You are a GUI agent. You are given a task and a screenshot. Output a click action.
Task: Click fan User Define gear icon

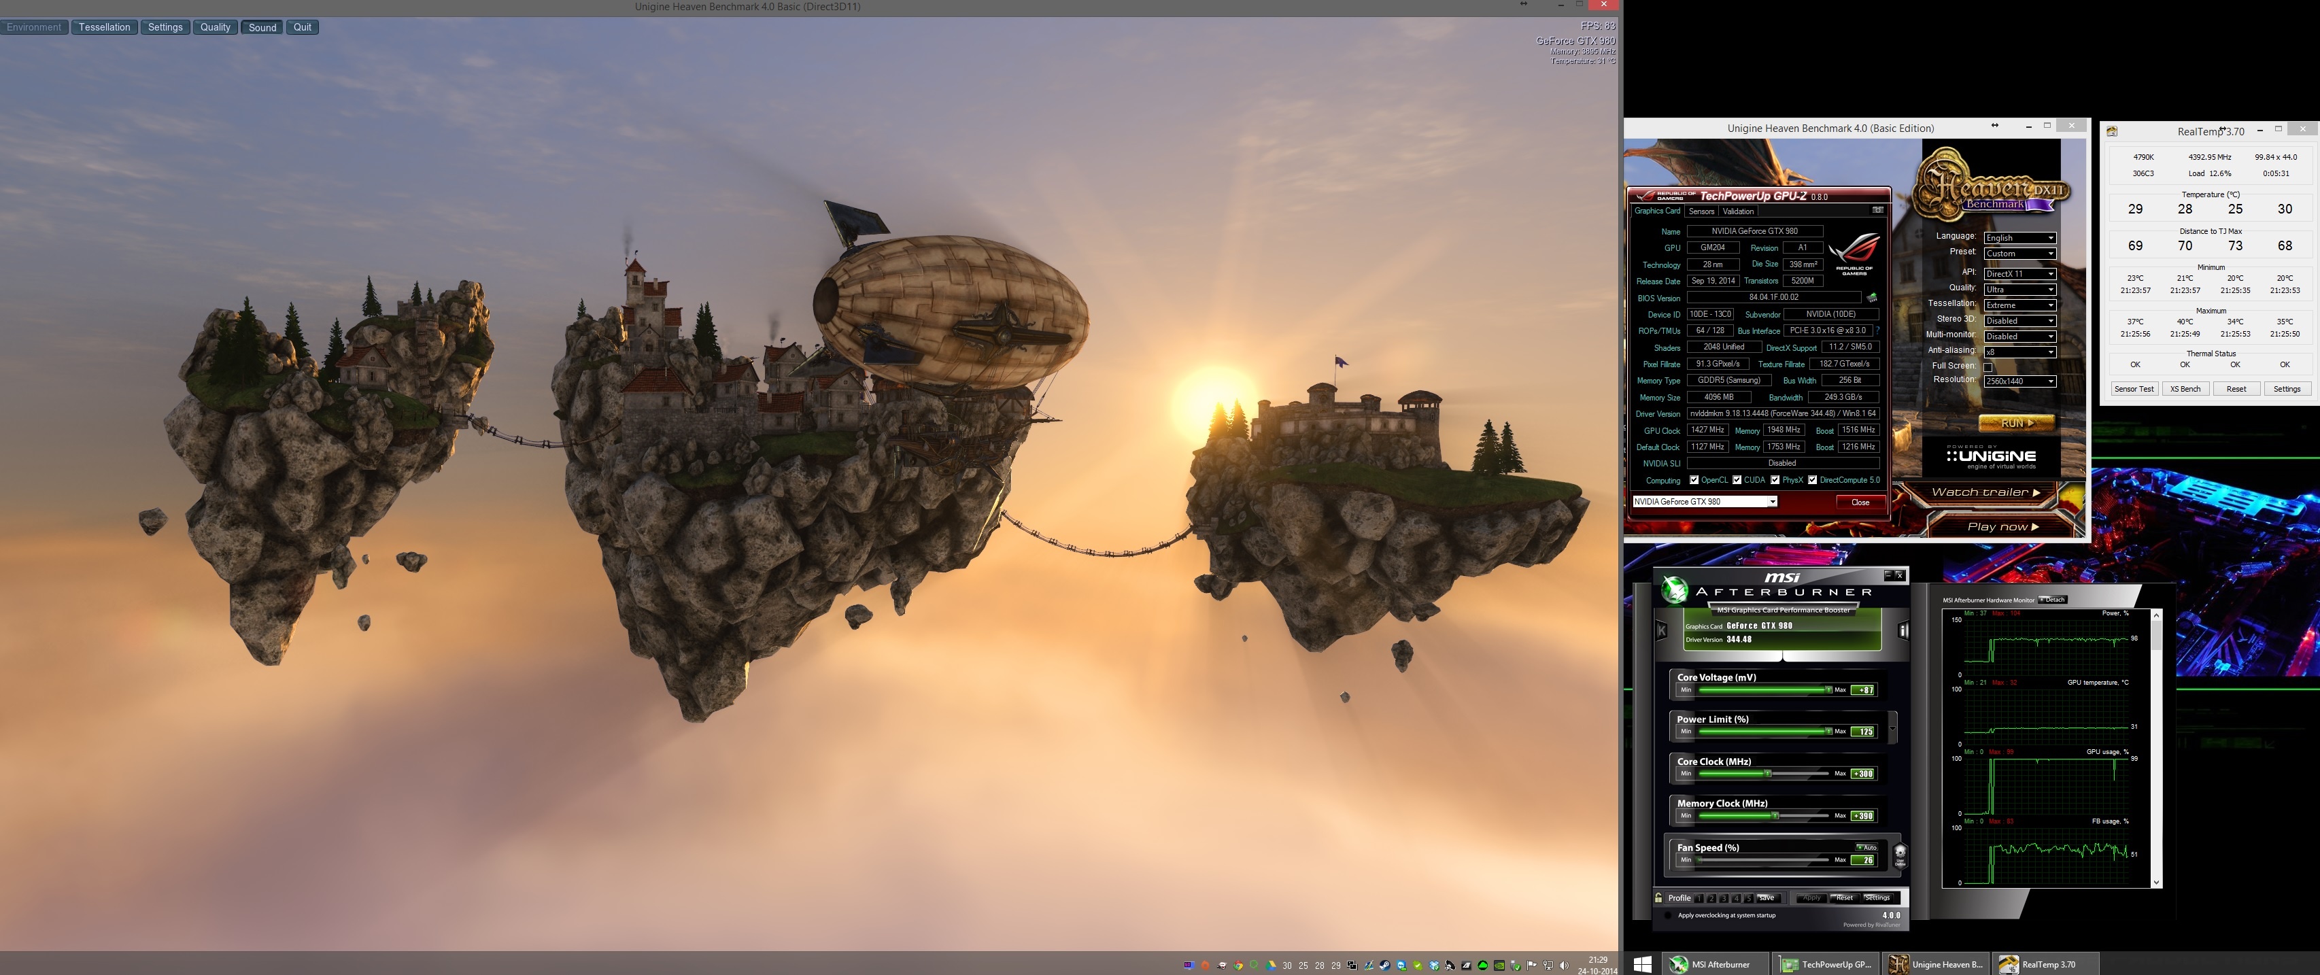tap(1900, 853)
